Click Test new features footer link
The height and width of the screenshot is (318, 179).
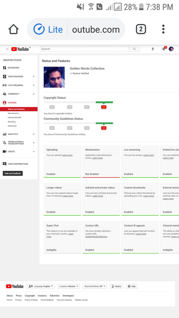[64, 300]
